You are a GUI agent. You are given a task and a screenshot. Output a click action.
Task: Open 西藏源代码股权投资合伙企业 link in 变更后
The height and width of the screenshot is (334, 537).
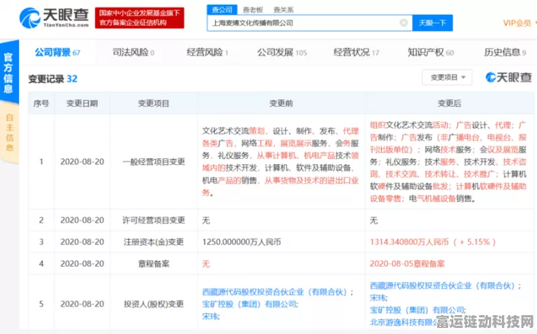443,286
